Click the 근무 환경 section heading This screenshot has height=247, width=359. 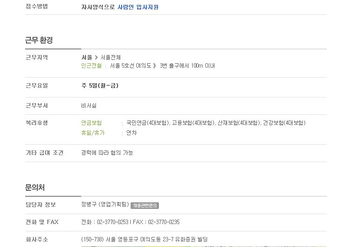(39, 40)
